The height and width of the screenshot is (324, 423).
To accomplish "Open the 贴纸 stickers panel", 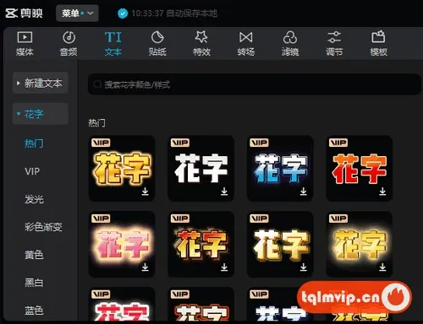I will click(157, 44).
